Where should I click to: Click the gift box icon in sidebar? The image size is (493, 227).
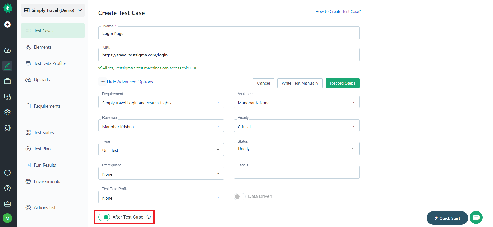click(x=8, y=204)
